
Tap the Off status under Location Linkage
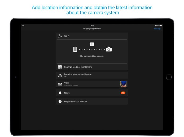click(65, 77)
